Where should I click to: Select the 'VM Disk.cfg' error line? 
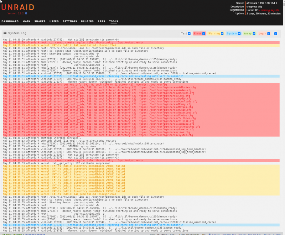tap(141, 121)
